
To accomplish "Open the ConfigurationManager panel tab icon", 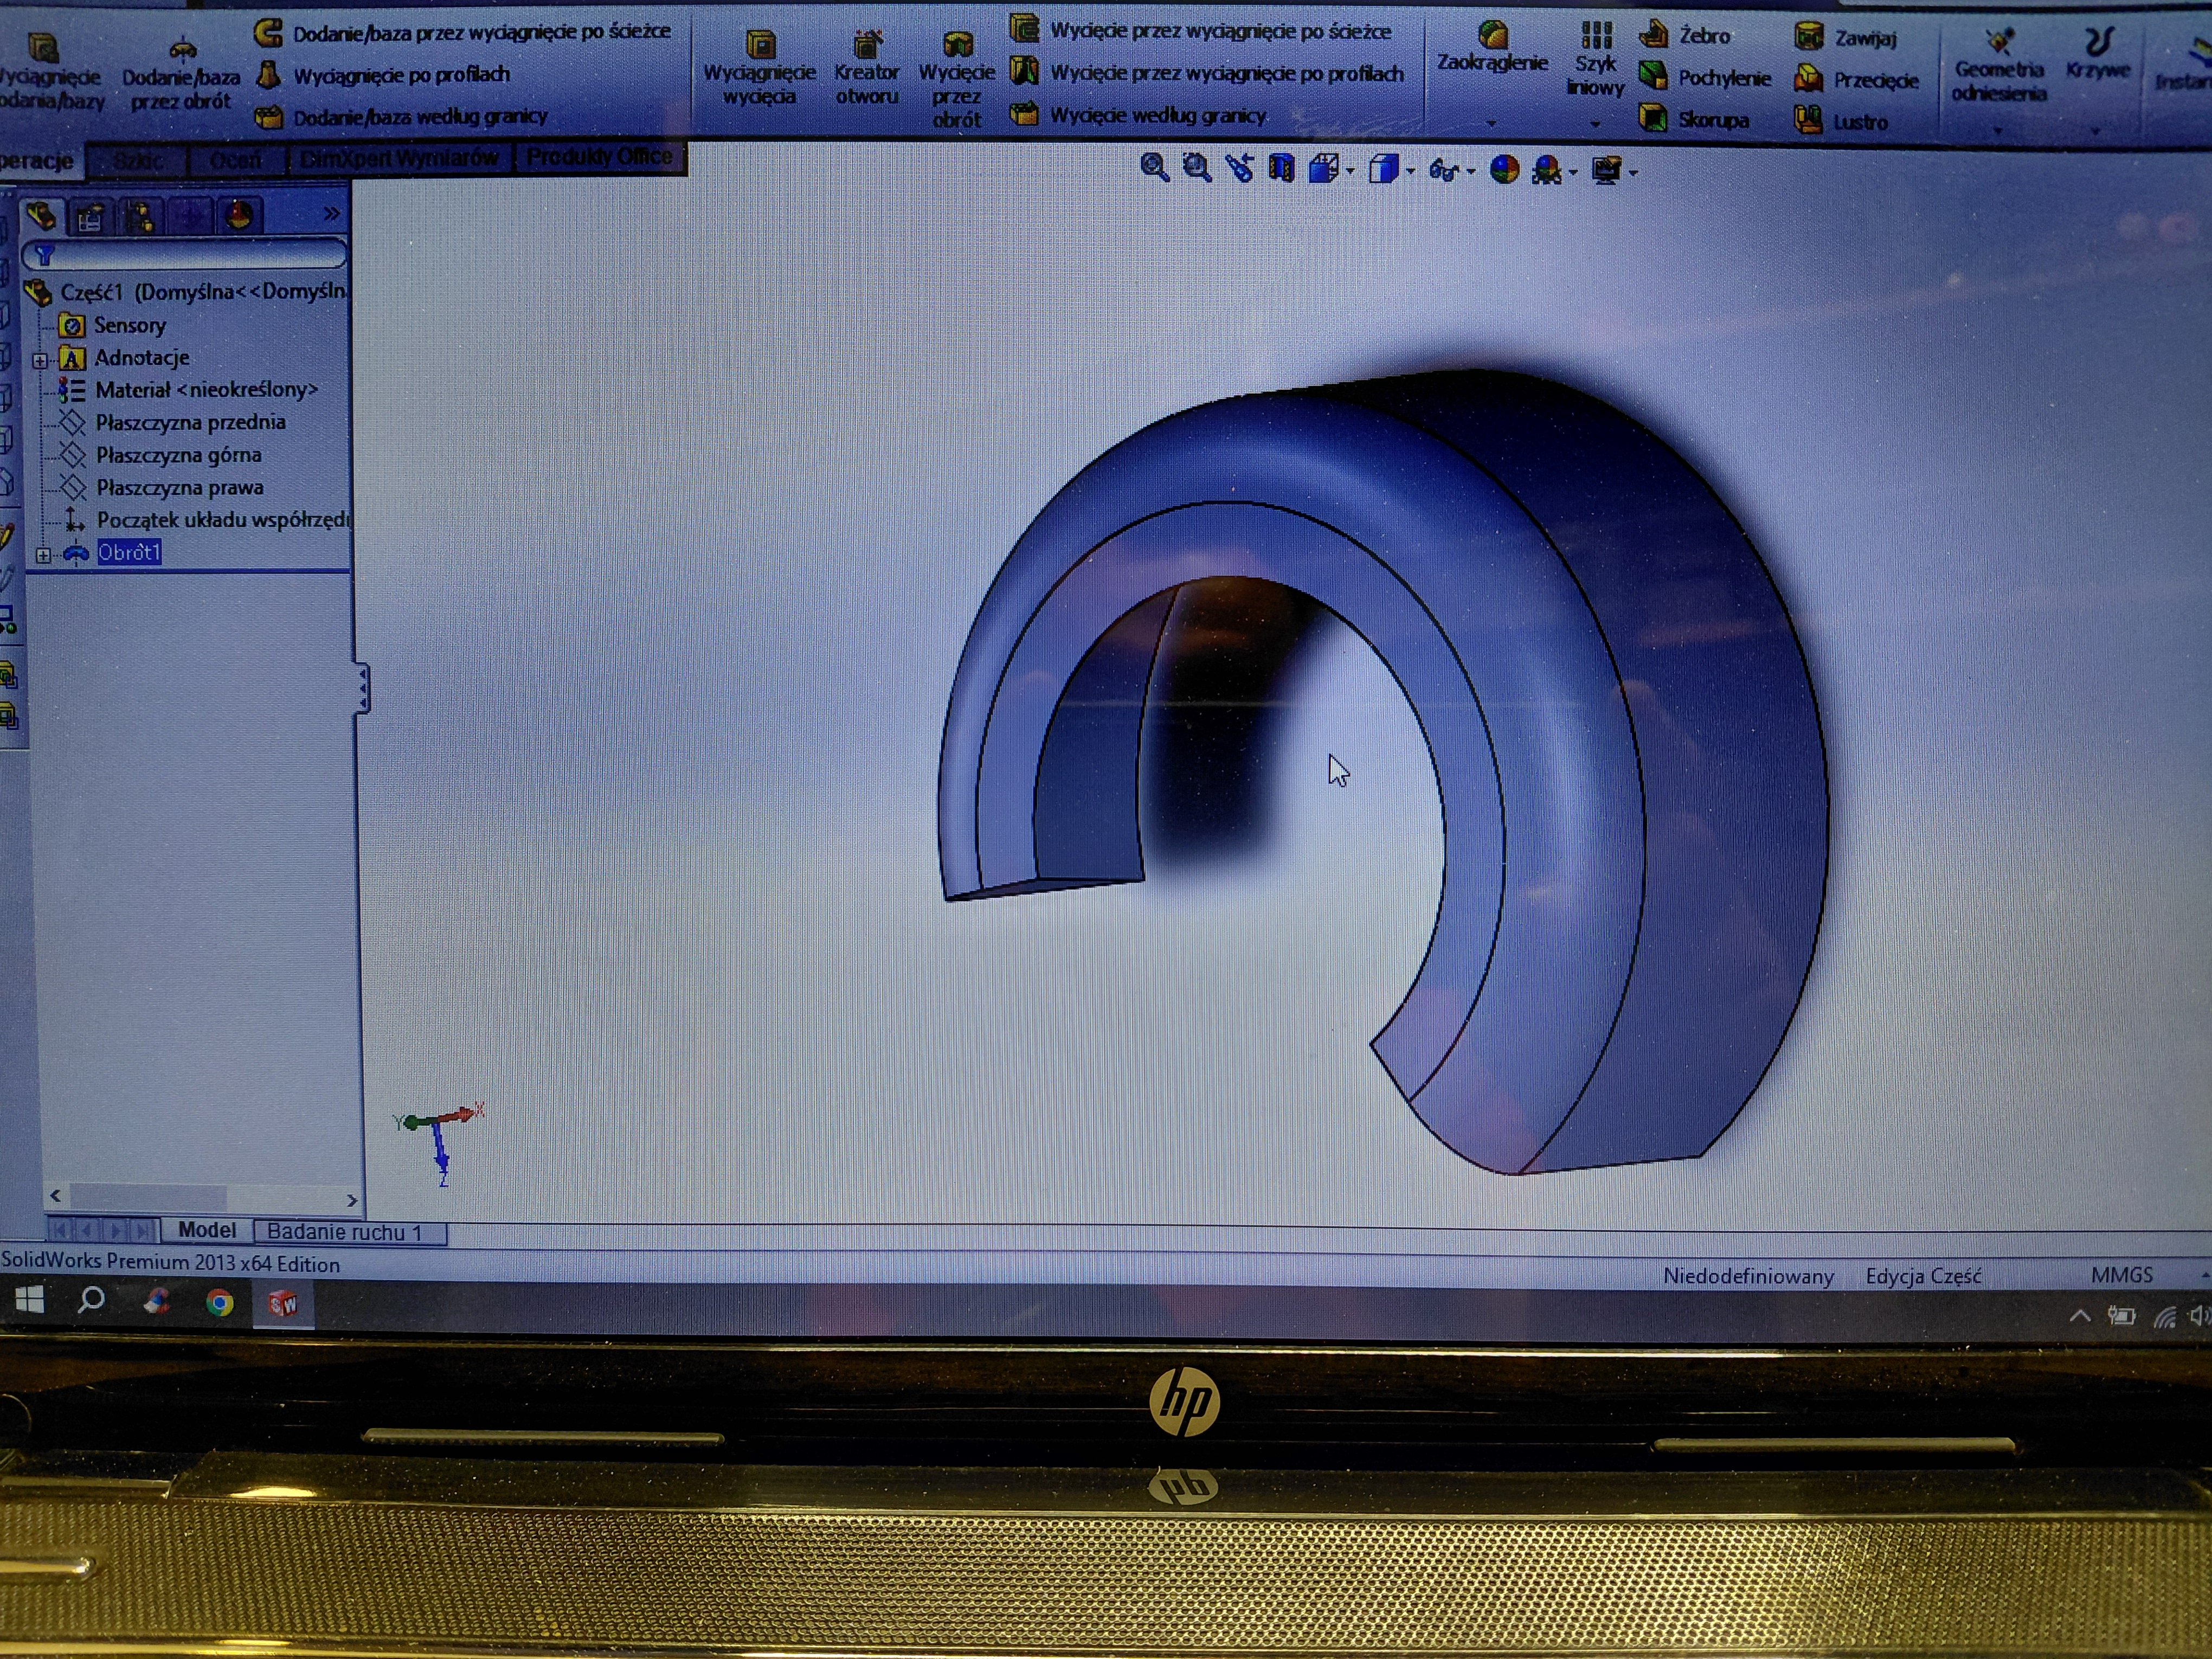I will click(141, 217).
